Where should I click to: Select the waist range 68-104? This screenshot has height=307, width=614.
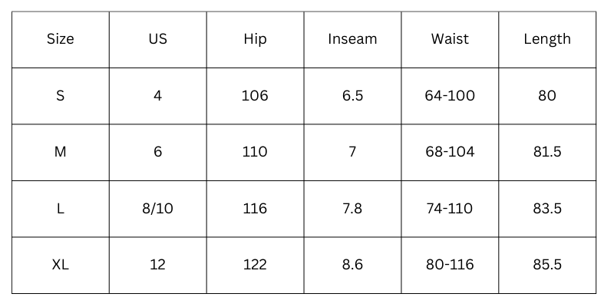point(450,152)
